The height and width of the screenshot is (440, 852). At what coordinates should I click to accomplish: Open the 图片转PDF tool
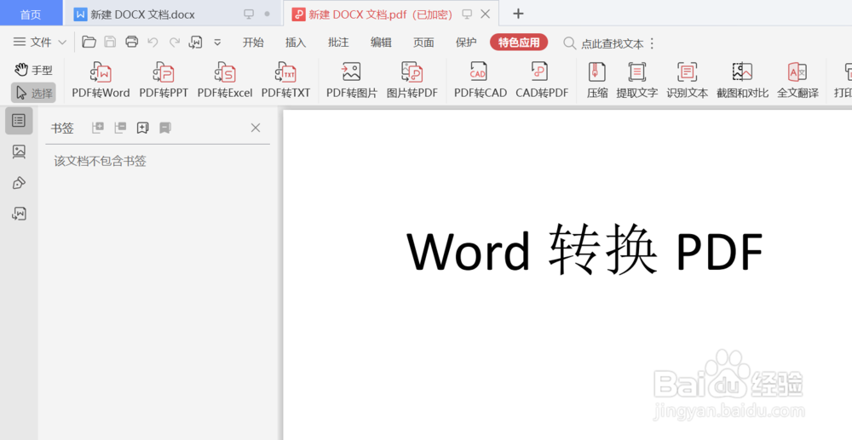tap(412, 80)
